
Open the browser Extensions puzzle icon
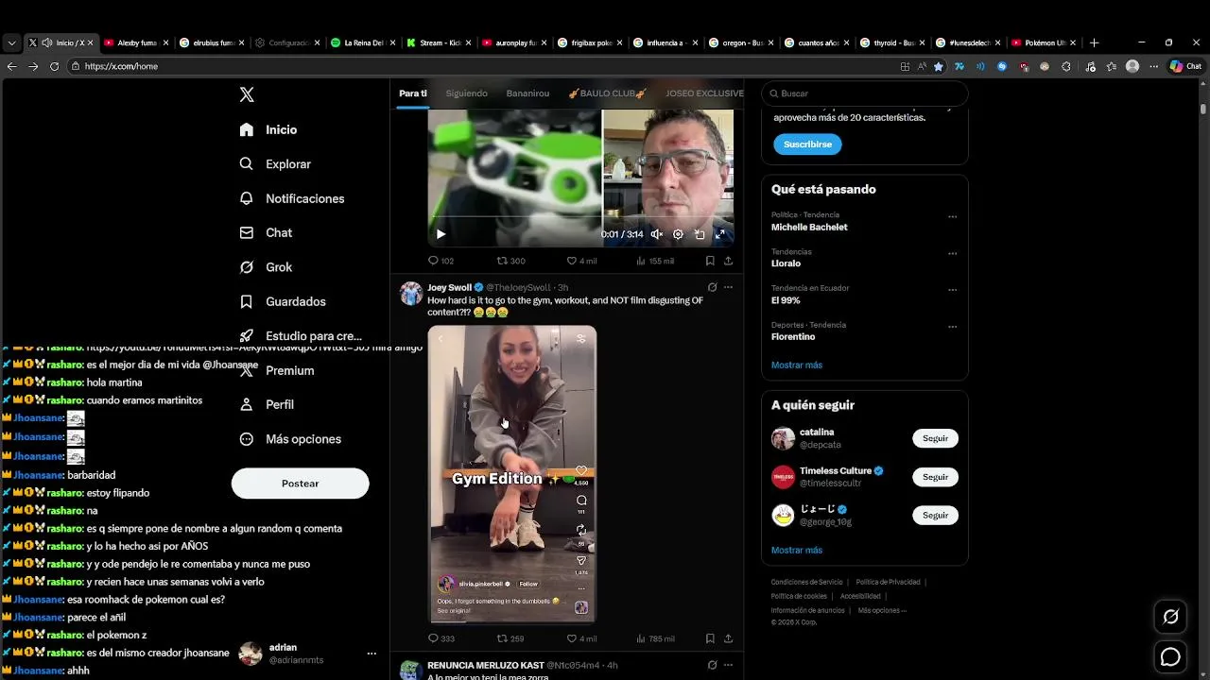pyautogui.click(x=1066, y=66)
